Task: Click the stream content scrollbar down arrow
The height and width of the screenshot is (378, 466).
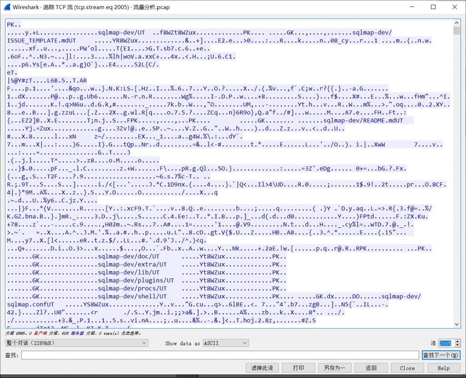Action: coord(457,324)
